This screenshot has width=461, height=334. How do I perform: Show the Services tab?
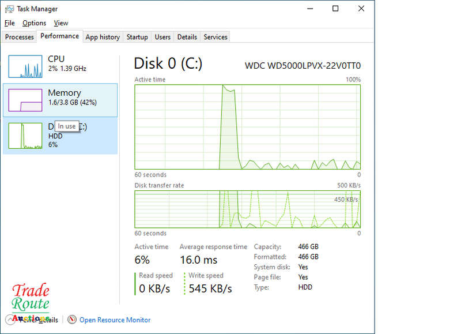click(215, 37)
